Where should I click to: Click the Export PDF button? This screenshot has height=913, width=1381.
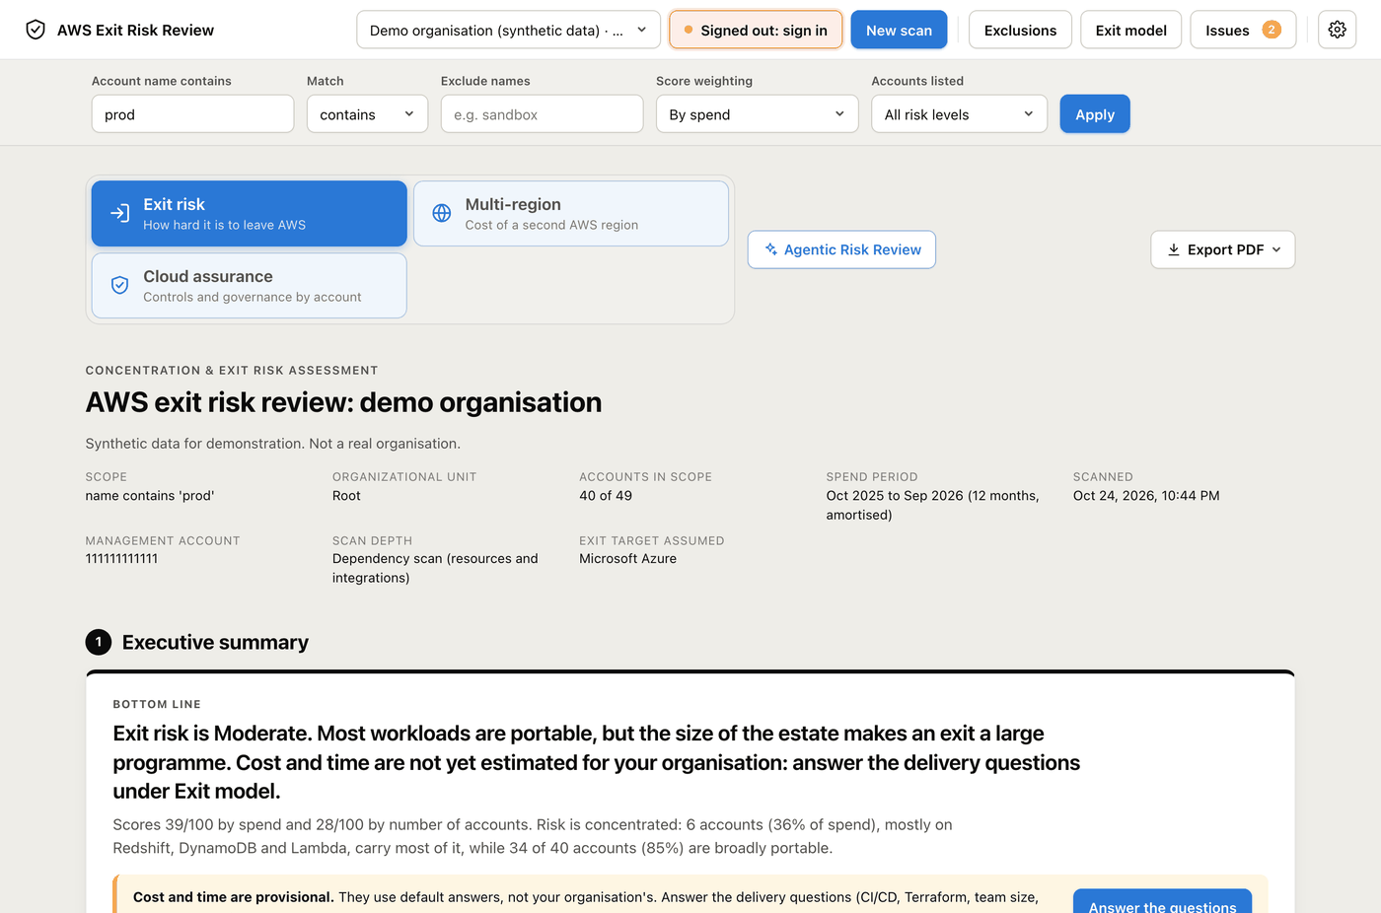(1222, 249)
